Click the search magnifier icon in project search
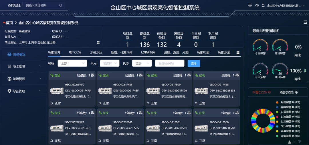The image size is (309, 145). (61, 5)
